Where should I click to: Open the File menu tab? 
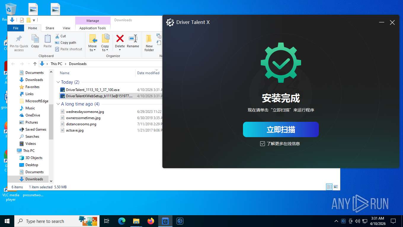tap(16, 28)
